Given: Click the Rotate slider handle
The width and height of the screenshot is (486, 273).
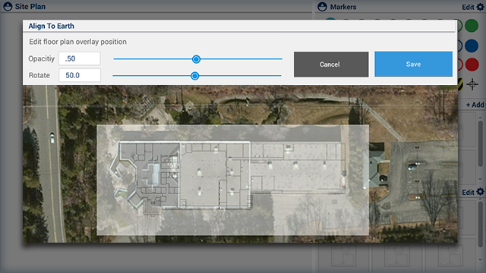Looking at the screenshot, I should (194, 76).
